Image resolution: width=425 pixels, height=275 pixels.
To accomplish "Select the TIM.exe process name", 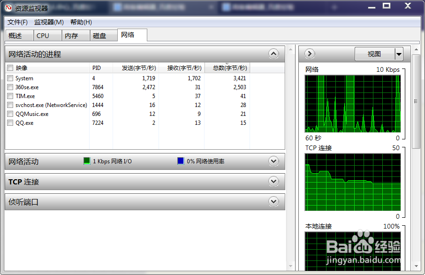I will [25, 96].
